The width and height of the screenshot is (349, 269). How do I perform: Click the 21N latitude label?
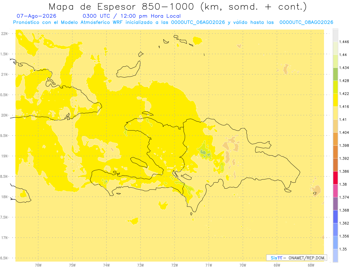(x=5, y=75)
